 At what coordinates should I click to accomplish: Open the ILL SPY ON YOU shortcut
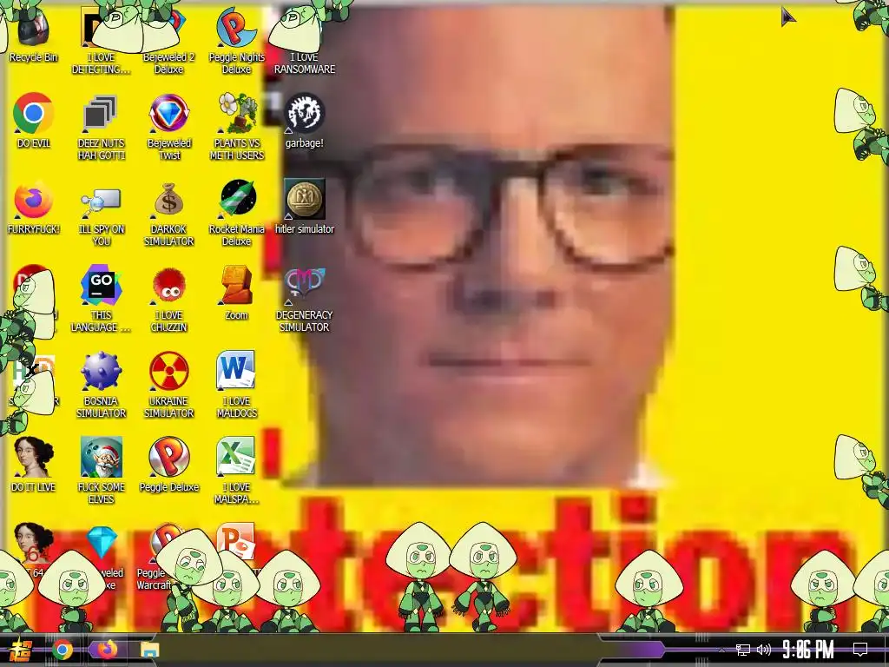click(101, 201)
